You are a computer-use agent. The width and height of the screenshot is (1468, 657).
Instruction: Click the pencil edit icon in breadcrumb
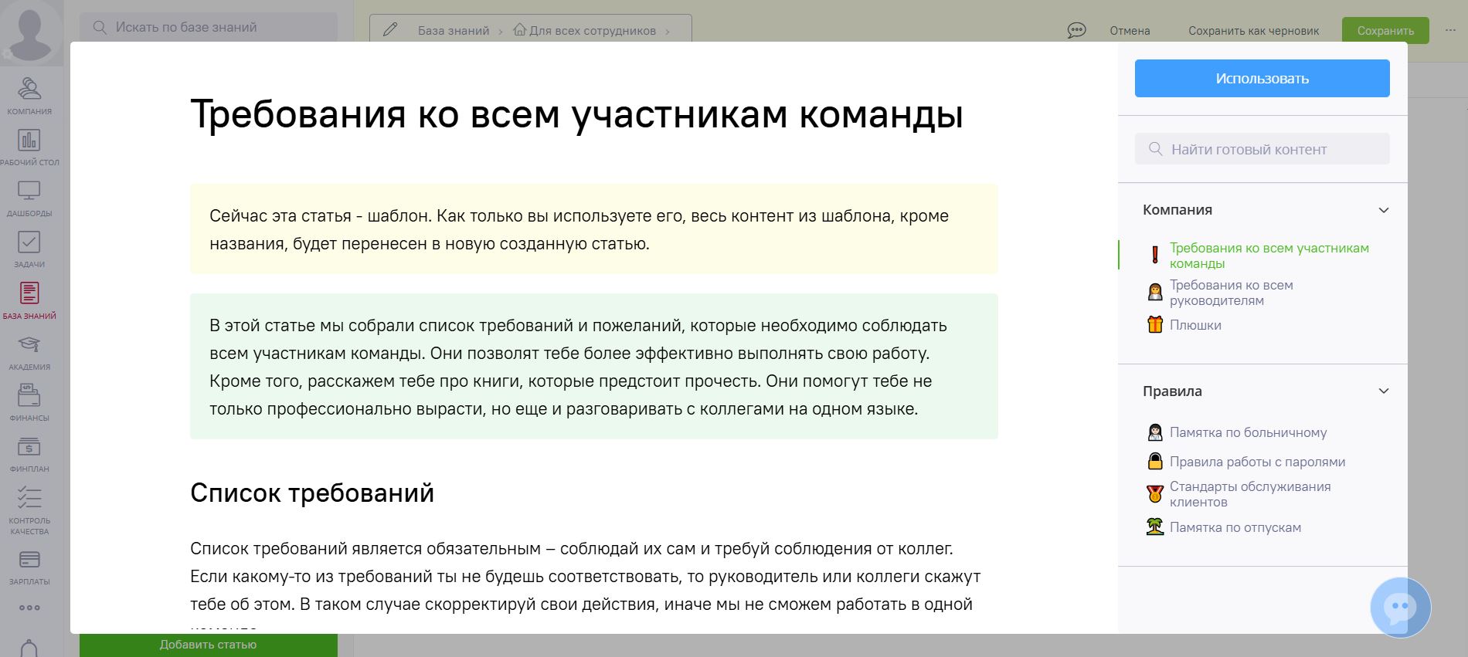click(390, 30)
